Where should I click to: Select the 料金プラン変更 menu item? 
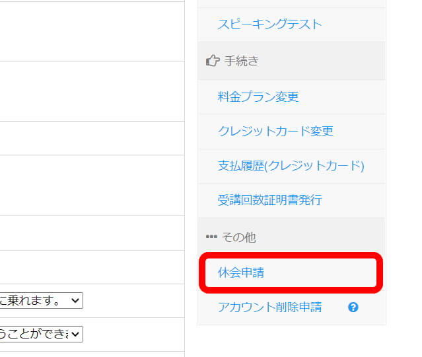(258, 97)
